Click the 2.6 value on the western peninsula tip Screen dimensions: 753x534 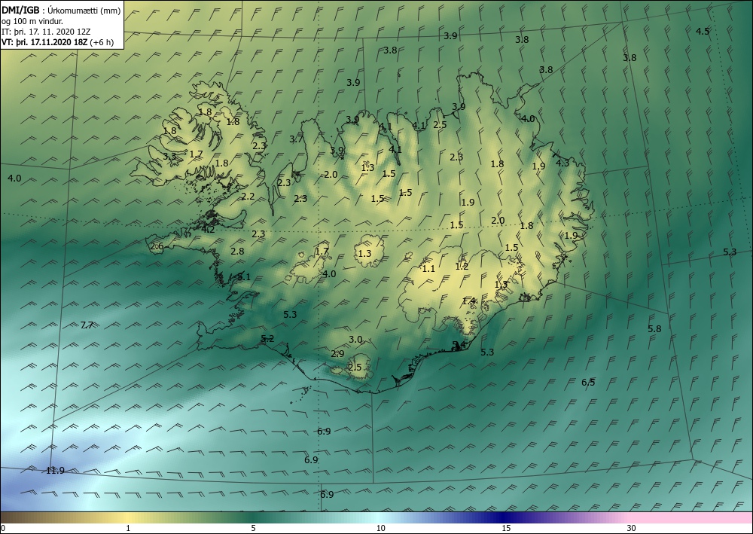click(157, 246)
